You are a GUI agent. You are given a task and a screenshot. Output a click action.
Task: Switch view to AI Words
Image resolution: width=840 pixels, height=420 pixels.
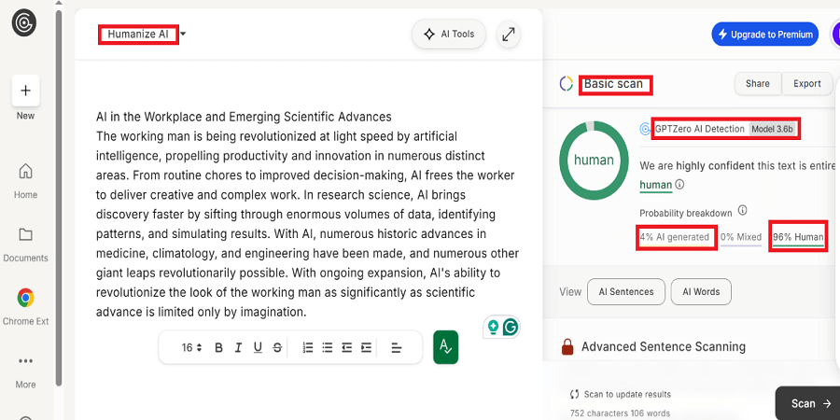point(701,292)
